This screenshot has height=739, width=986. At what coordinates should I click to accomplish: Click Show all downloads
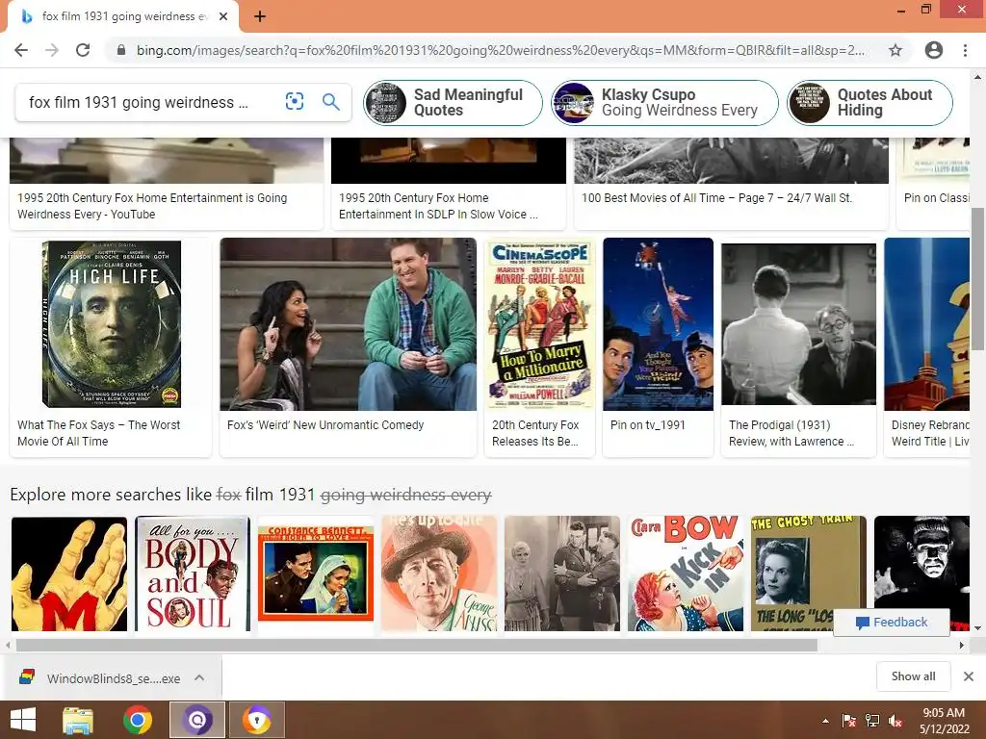click(x=913, y=676)
